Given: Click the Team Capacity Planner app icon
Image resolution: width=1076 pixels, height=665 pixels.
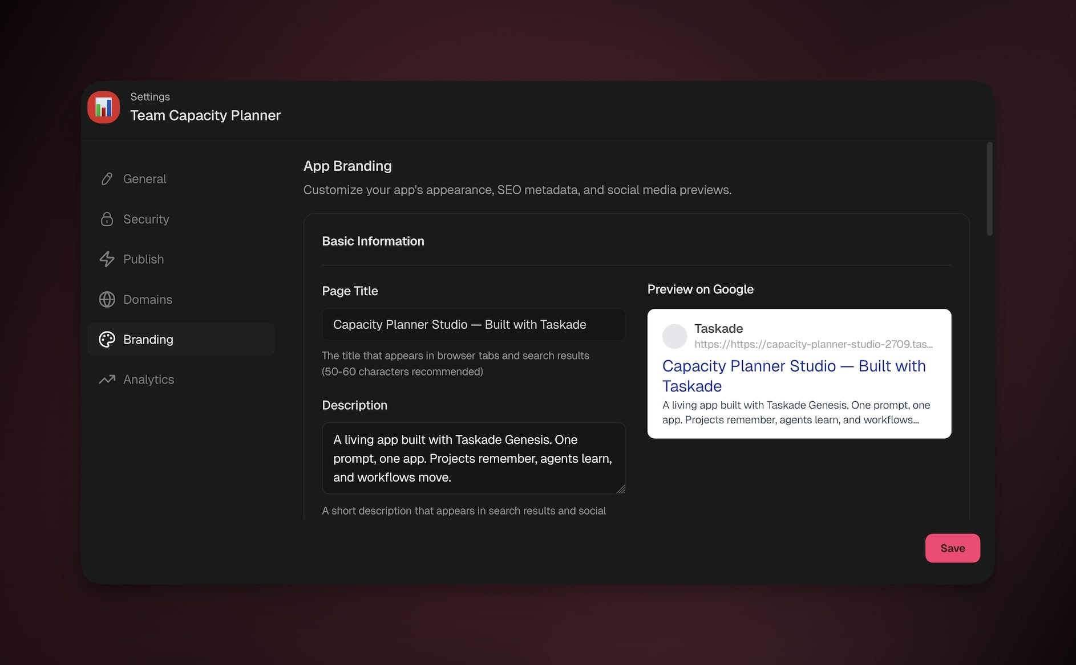Looking at the screenshot, I should pos(103,107).
